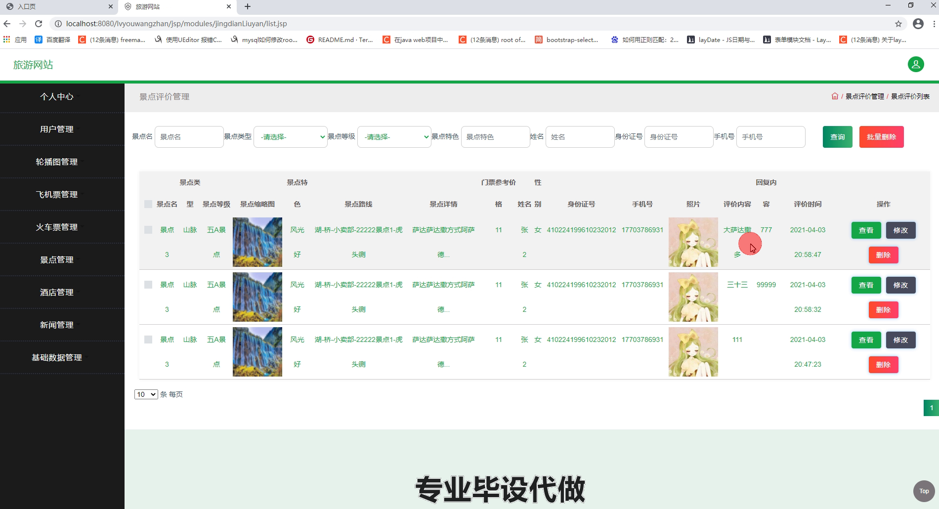This screenshot has height=509, width=939.
Task: Open 轮播图管理 in the sidebar
Action: (57, 162)
